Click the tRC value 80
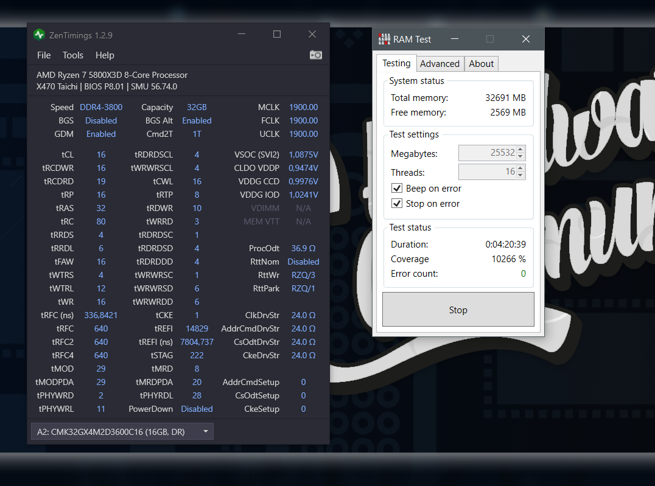 101,221
